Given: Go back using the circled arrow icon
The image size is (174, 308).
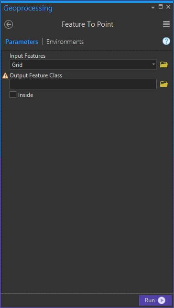Looking at the screenshot, I should (x=9, y=24).
